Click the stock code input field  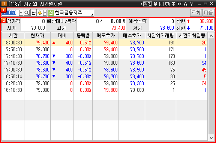point(10,13)
